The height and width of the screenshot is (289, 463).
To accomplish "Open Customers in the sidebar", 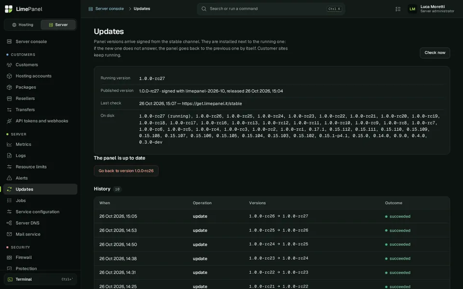I will (40, 65).
